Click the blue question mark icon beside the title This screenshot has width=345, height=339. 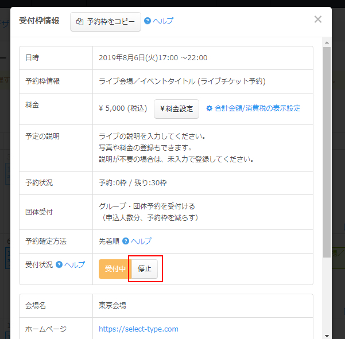pos(148,21)
